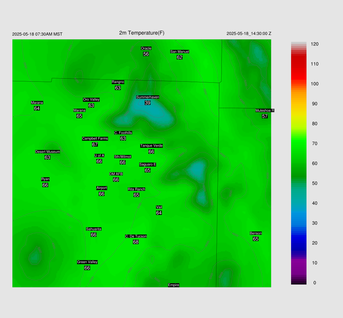Select the Vail temperature value 64
This screenshot has height=318, width=343.
point(159,213)
